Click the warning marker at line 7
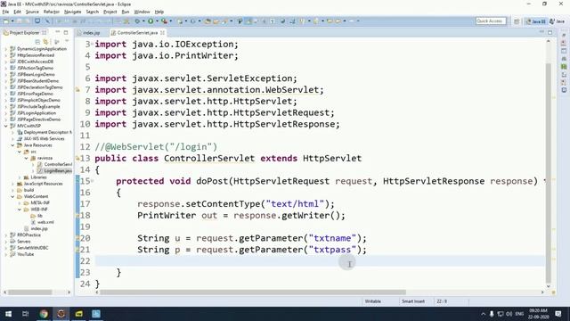This screenshot has width=570, height=321. (x=77, y=89)
